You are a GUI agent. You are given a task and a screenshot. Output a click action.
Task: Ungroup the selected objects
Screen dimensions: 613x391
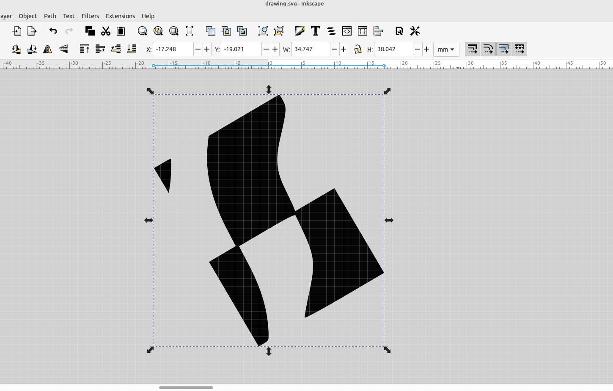279,31
